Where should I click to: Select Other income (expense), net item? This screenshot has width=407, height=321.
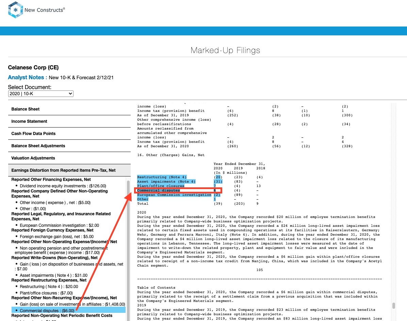coord(55,203)
